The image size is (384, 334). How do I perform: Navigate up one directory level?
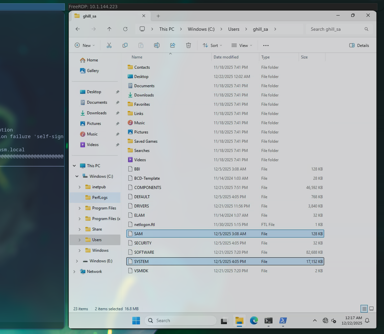coord(109,29)
